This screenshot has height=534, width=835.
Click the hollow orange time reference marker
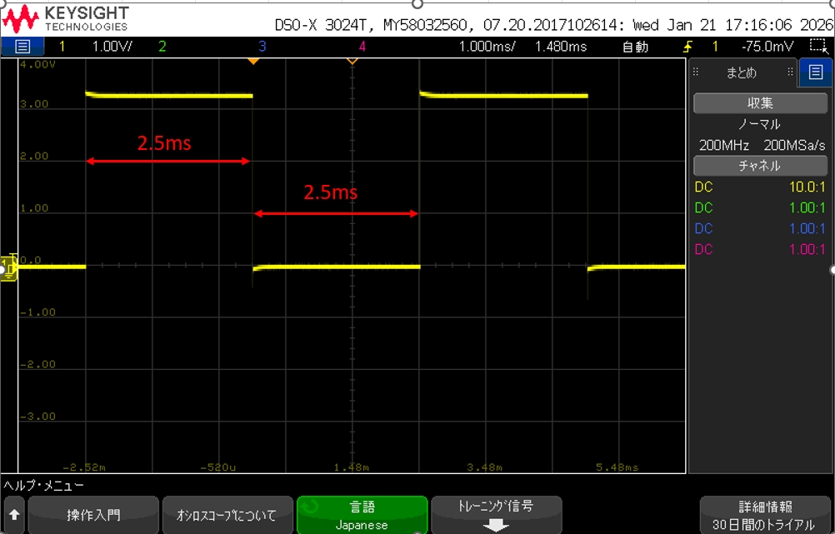[352, 62]
